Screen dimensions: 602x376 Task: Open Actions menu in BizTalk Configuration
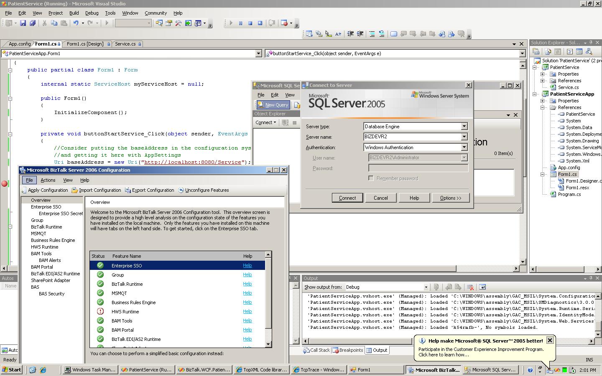48,180
